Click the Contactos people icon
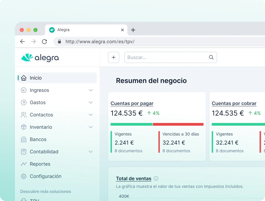 24,115
